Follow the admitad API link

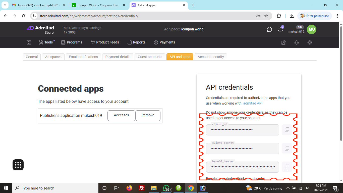pos(253,103)
